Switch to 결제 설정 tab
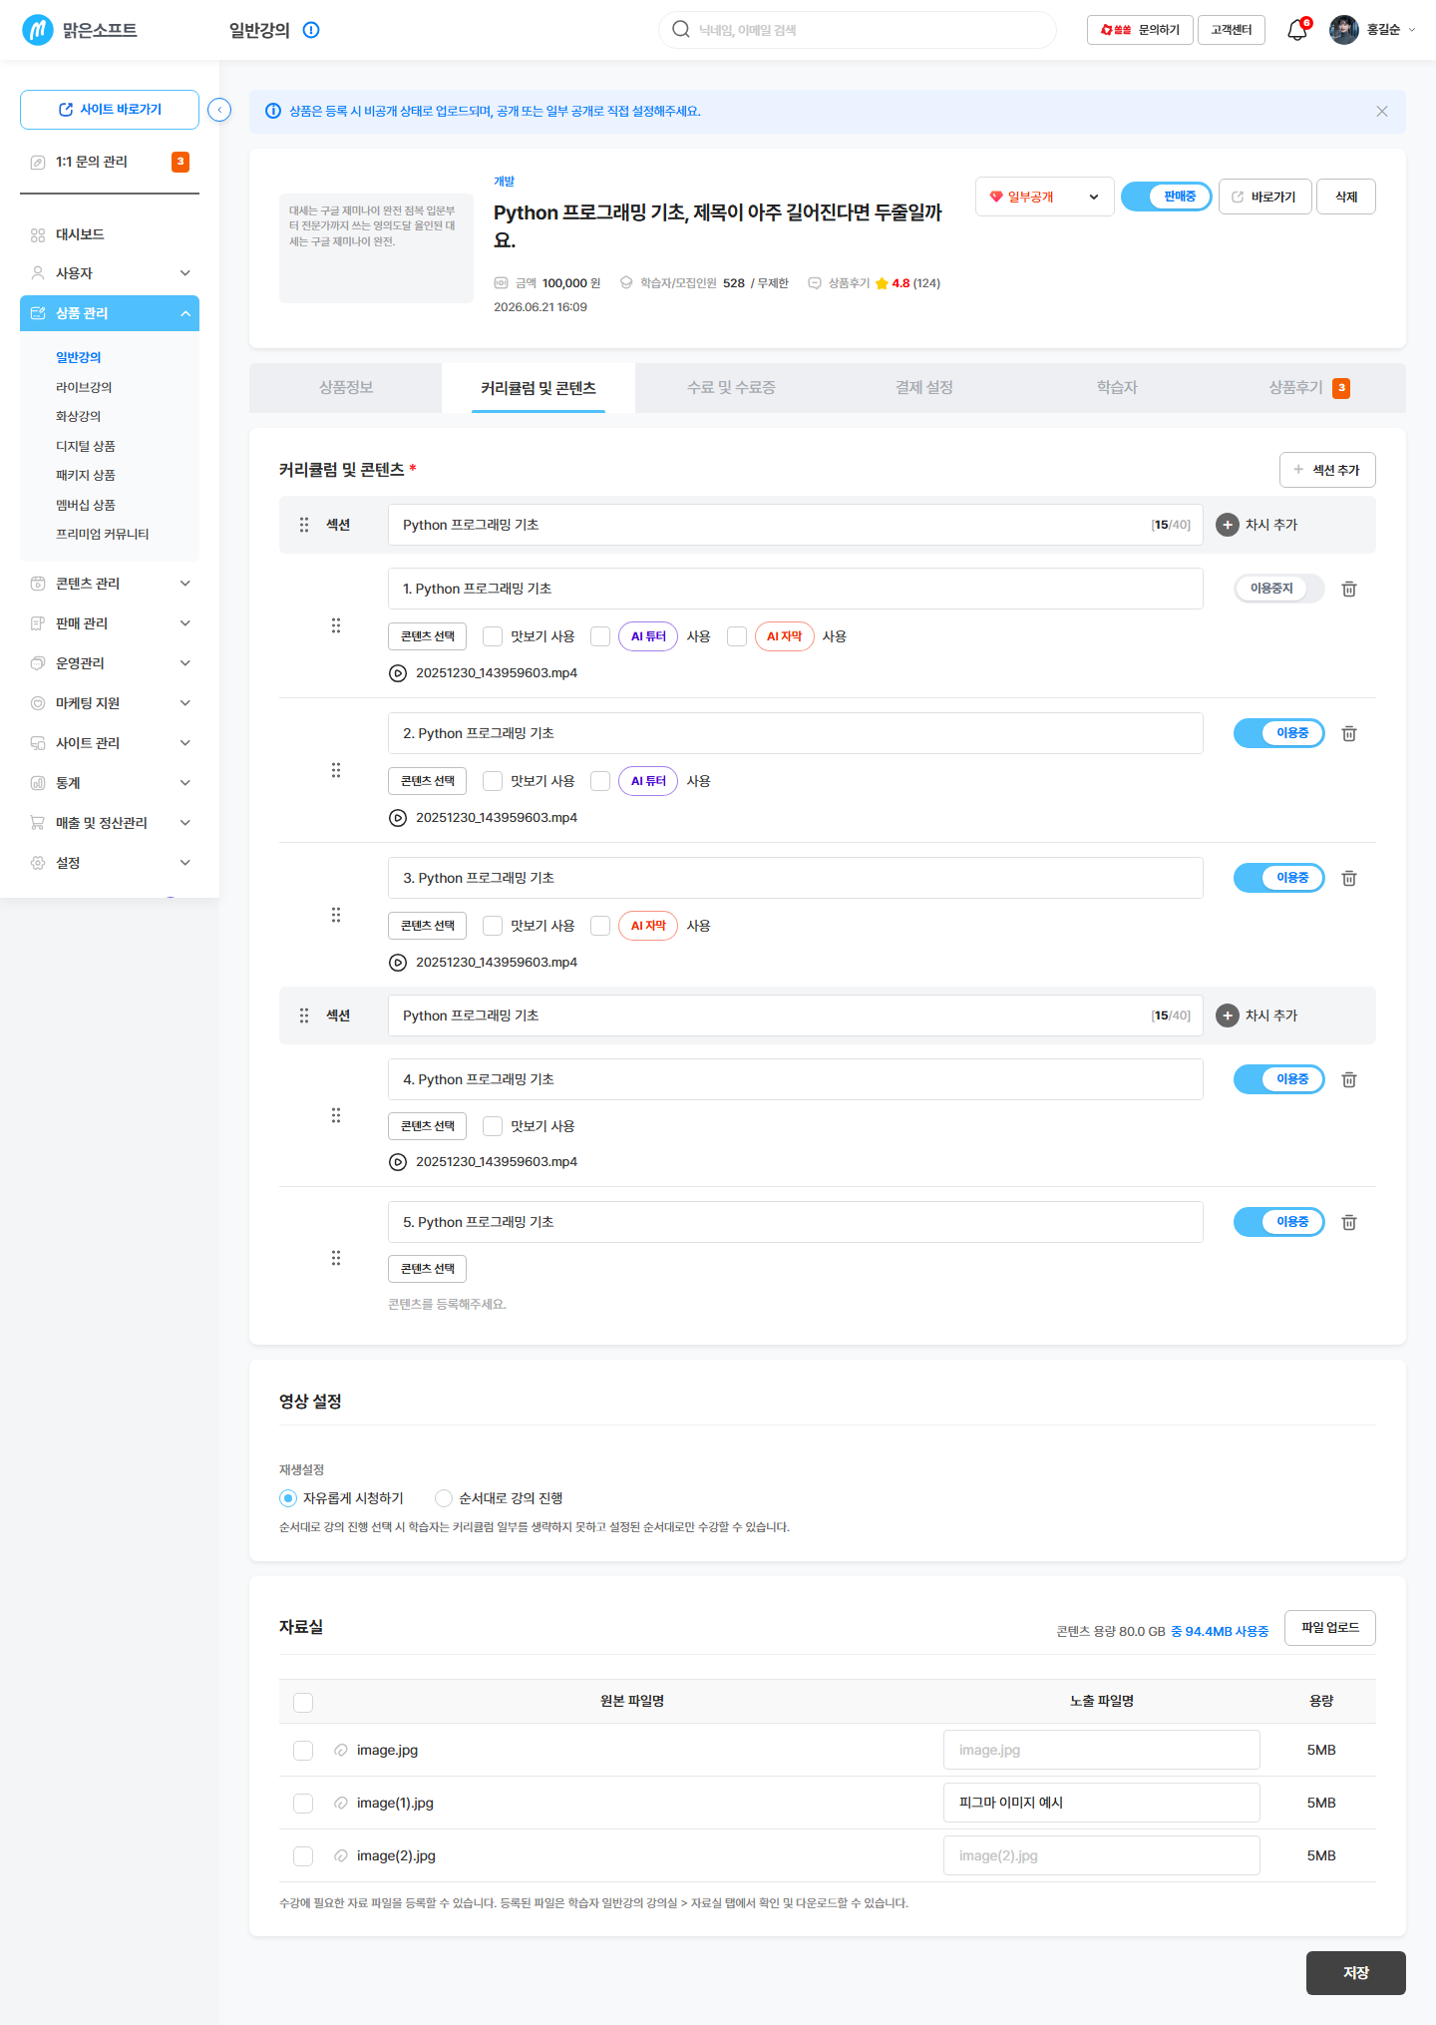 pyautogui.click(x=924, y=388)
